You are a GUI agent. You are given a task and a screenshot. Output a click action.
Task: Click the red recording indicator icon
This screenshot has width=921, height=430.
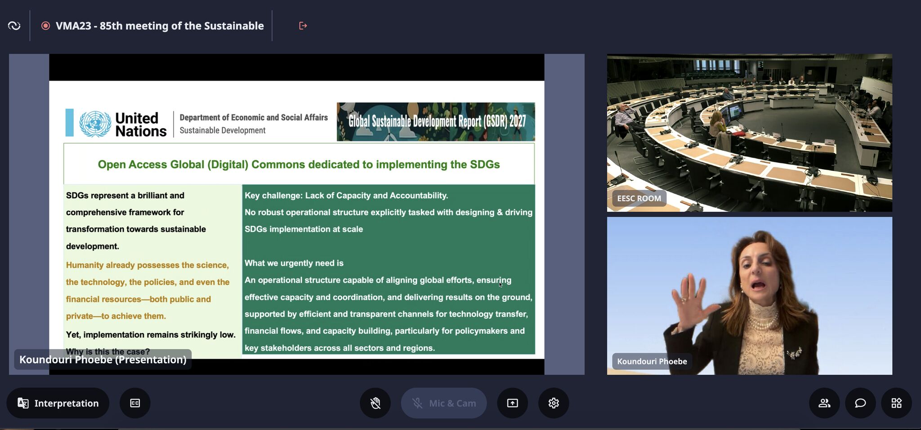[x=45, y=26]
